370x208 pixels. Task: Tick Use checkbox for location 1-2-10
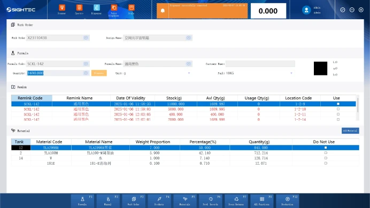(338, 109)
